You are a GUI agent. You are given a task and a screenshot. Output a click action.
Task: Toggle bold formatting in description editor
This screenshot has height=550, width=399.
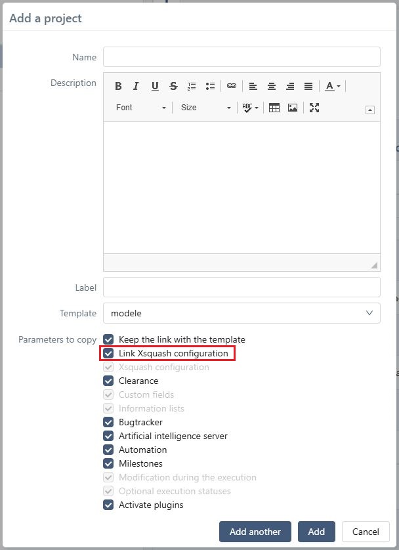point(119,86)
